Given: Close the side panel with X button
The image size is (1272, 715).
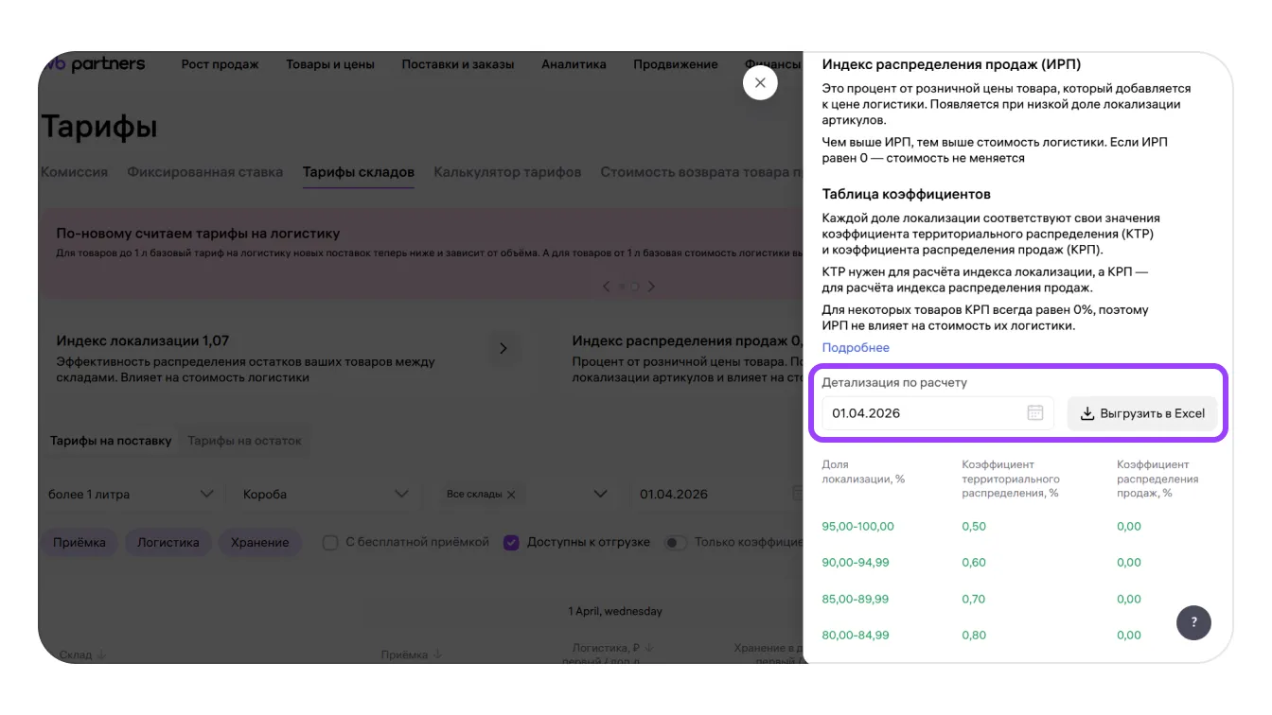Looking at the screenshot, I should point(760,83).
